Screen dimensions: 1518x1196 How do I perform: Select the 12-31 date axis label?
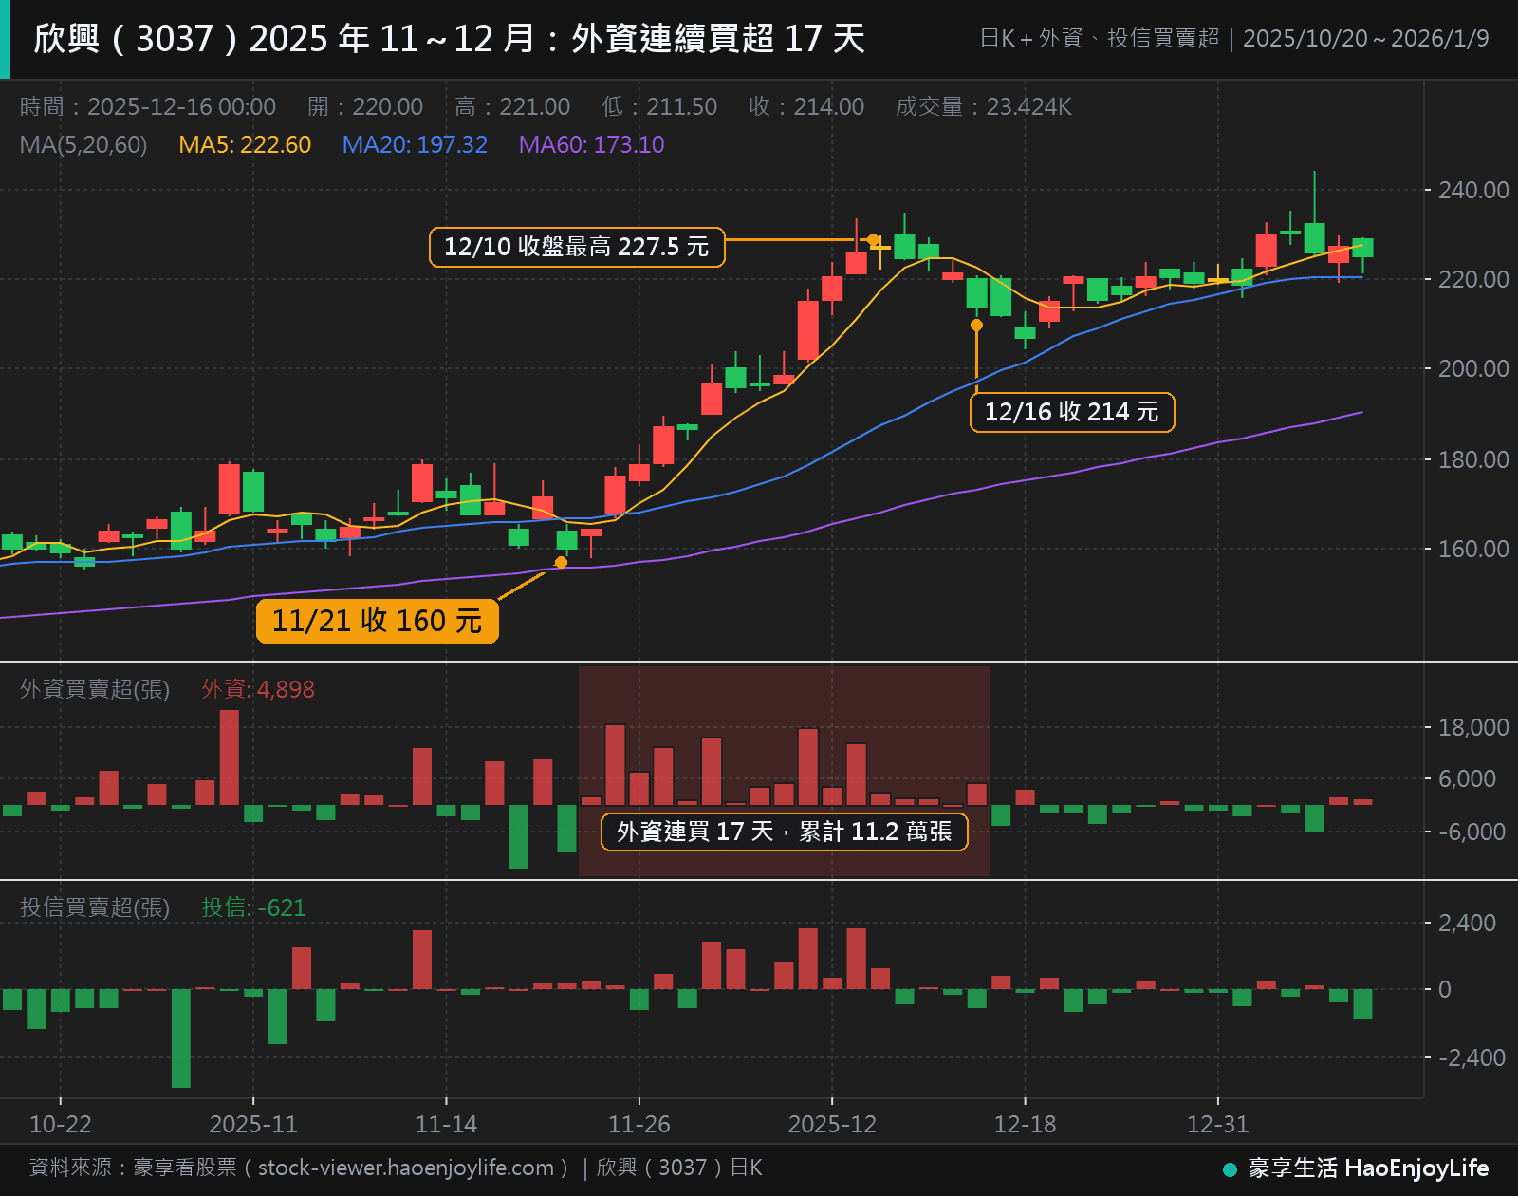1218,1125
